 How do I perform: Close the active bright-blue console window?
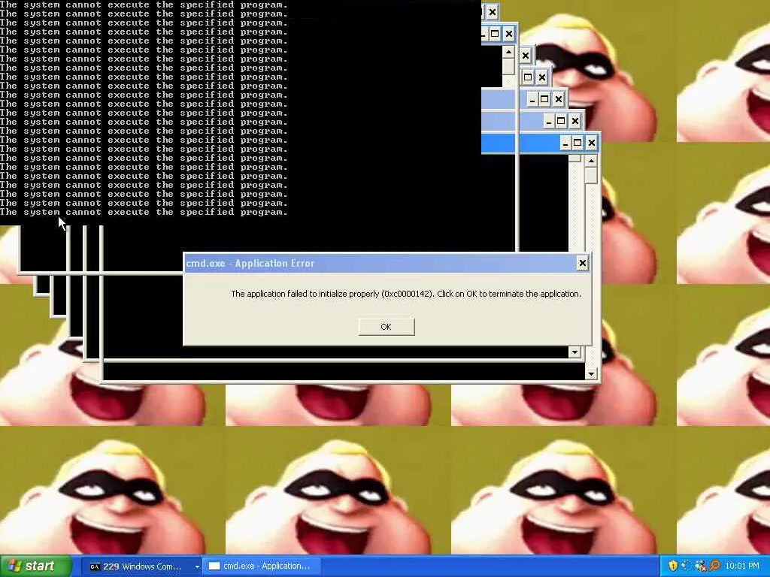pyautogui.click(x=592, y=143)
